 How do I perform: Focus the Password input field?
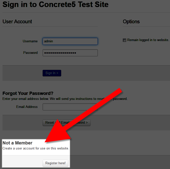point(70,53)
